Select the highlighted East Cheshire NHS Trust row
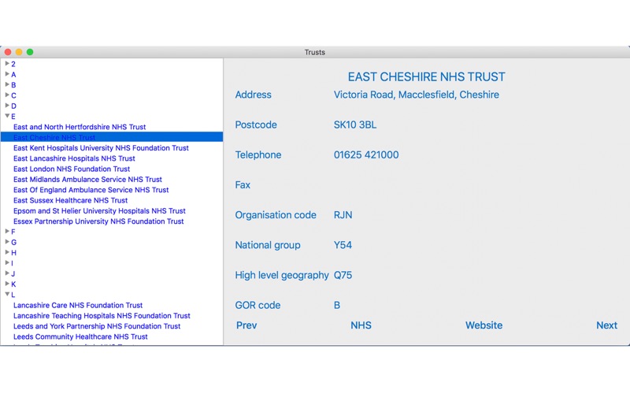The height and width of the screenshot is (394, 630). 112,137
